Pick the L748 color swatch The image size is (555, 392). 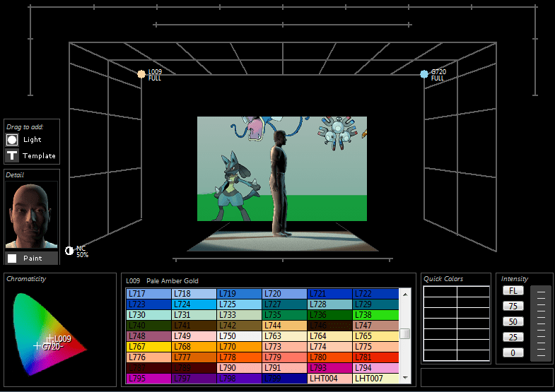point(148,335)
